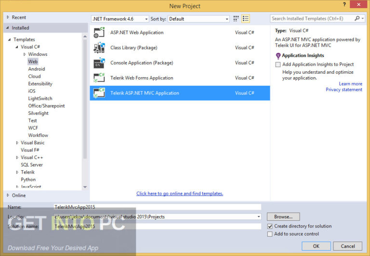Select the Web template category
The width and height of the screenshot is (370, 256).
(33, 62)
